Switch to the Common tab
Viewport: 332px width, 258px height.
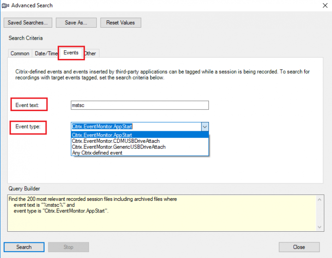(x=20, y=53)
